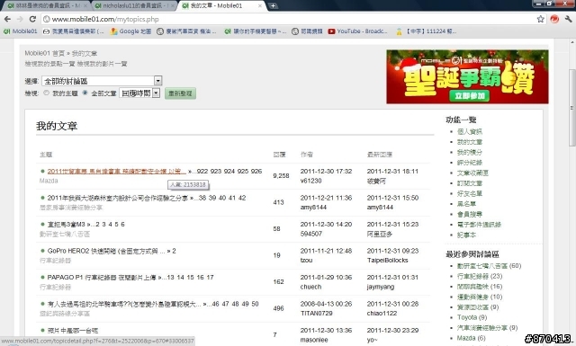
Task: Open the PAPAGO P1 行車紀錄器 topic
Action: coord(102,278)
